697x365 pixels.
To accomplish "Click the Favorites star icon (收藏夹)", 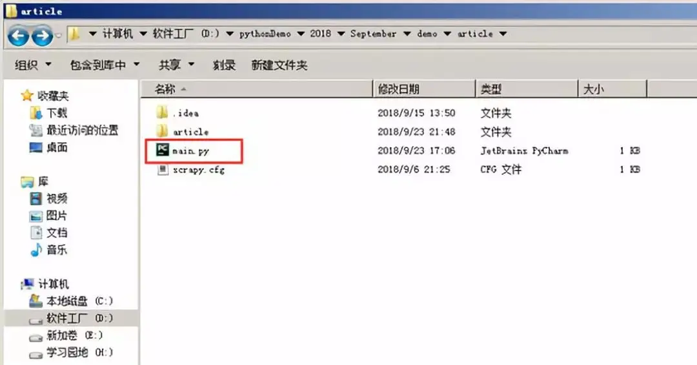I will [x=26, y=95].
